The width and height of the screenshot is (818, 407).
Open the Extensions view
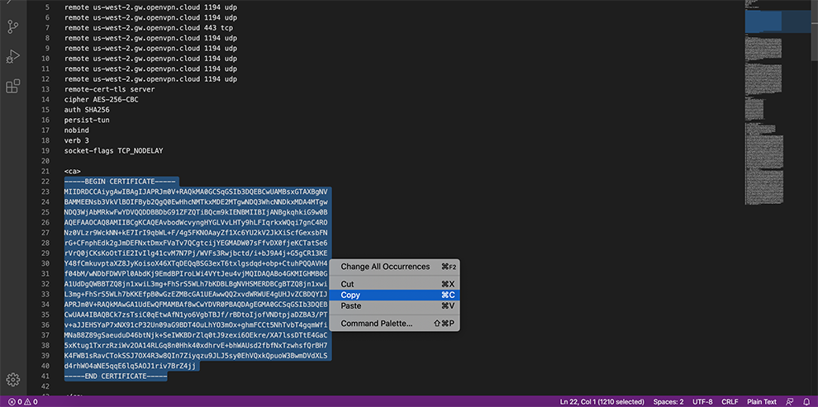pyautogui.click(x=13, y=86)
